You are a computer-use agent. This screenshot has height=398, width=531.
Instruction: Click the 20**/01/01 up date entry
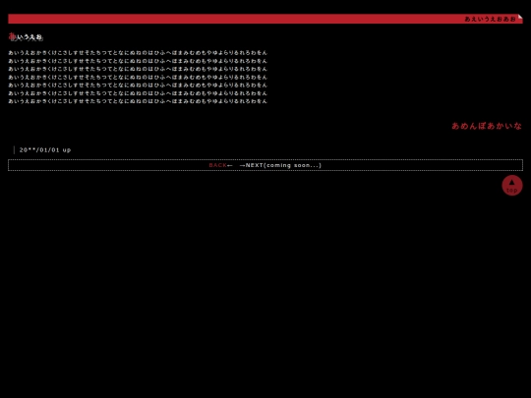coord(45,150)
